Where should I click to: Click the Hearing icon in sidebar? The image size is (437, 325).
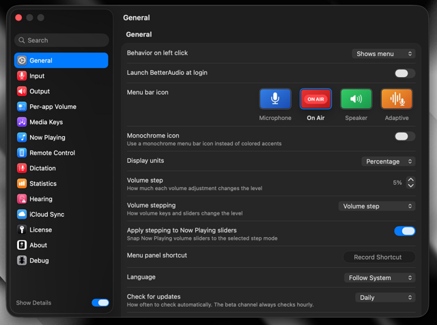(x=22, y=199)
